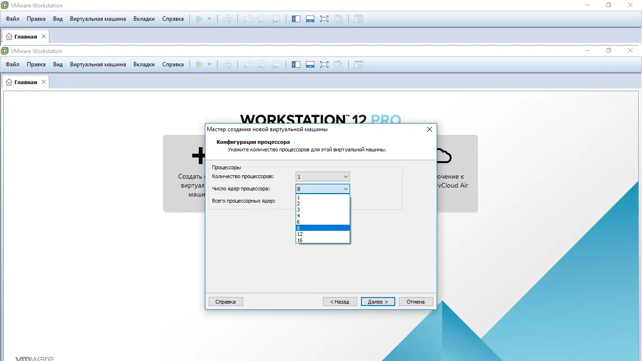Open Виртуальная машина menu in the lower window
642x361 pixels.
(x=98, y=64)
